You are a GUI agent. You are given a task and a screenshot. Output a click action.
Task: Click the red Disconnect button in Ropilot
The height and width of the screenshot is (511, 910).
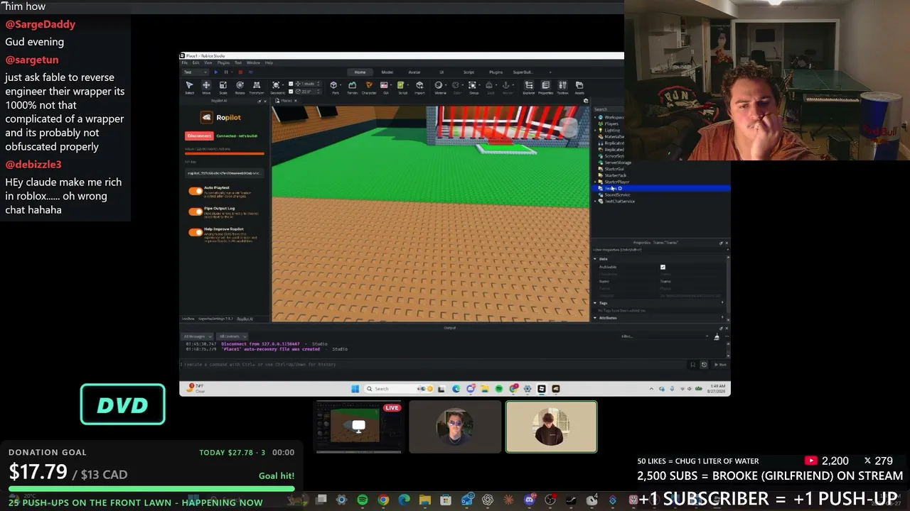[199, 136]
